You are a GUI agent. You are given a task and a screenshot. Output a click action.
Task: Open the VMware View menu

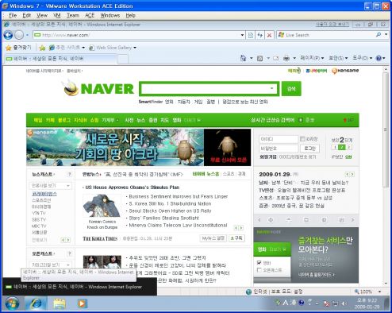42,16
